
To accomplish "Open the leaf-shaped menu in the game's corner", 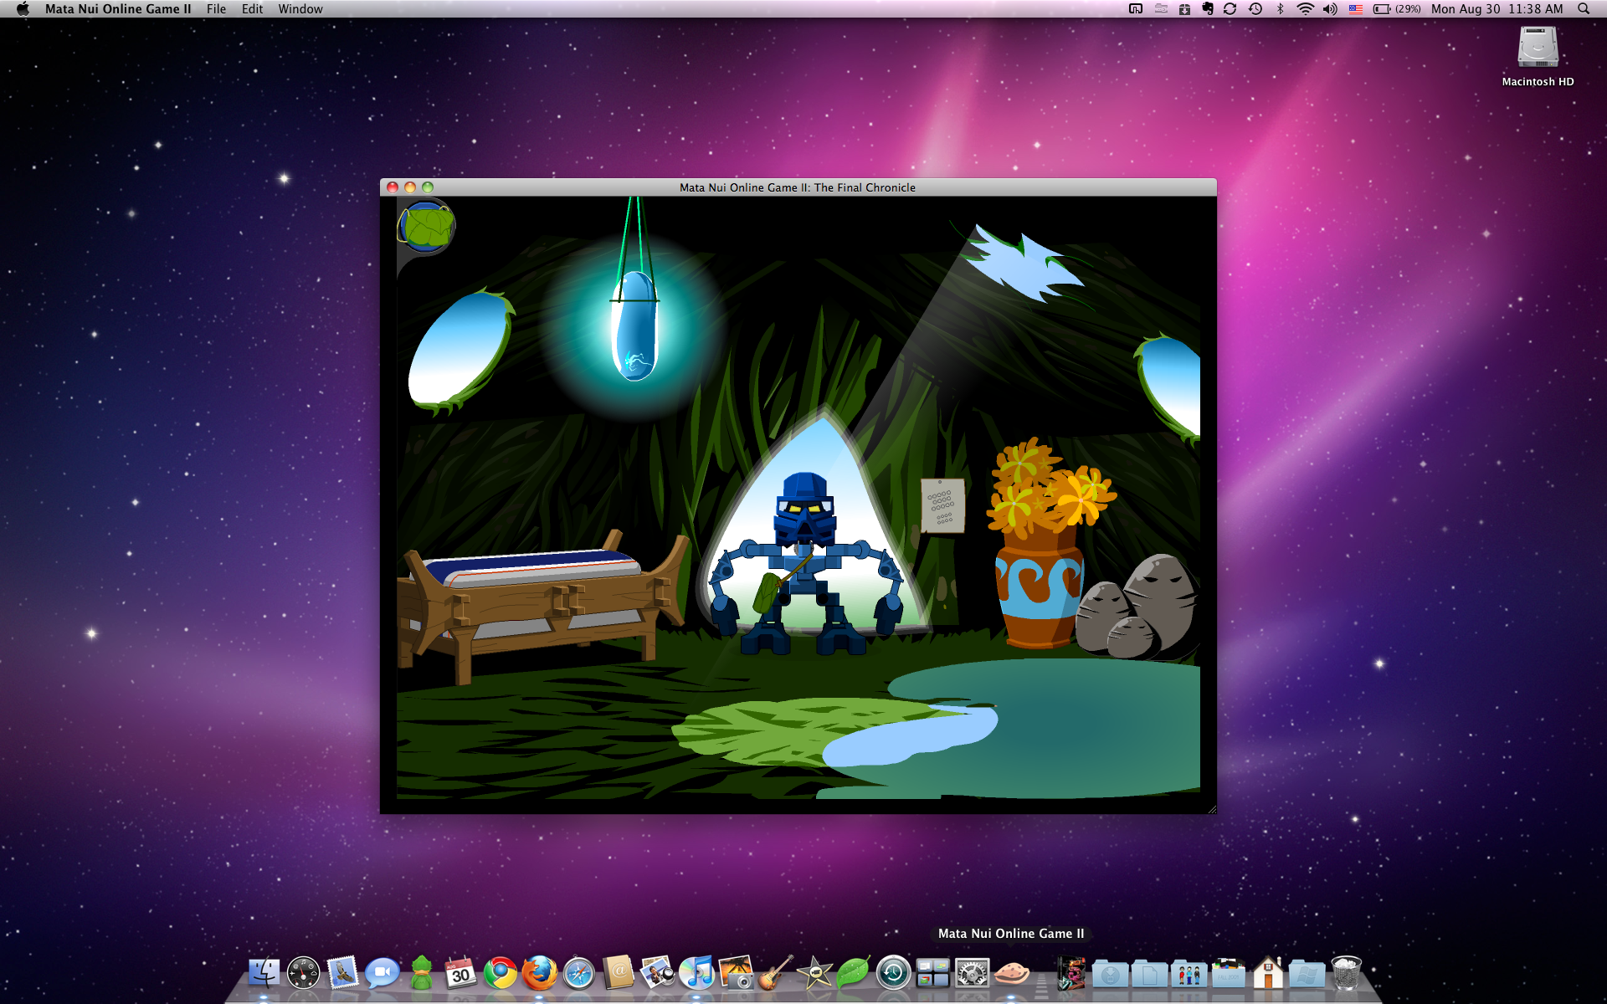I will (x=427, y=226).
